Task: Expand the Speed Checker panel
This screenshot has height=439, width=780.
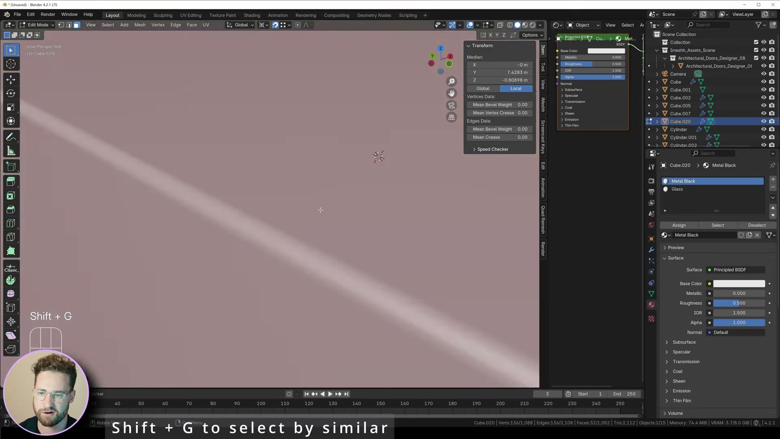Action: pyautogui.click(x=492, y=149)
